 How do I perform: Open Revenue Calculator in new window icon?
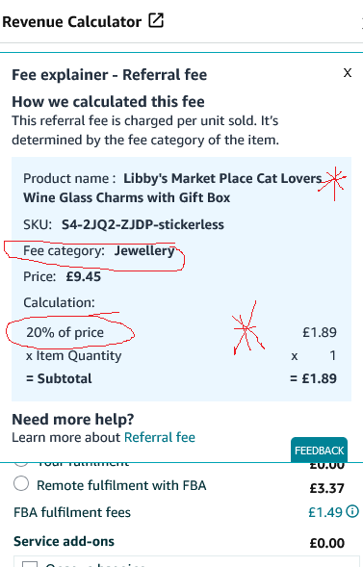pyautogui.click(x=156, y=20)
